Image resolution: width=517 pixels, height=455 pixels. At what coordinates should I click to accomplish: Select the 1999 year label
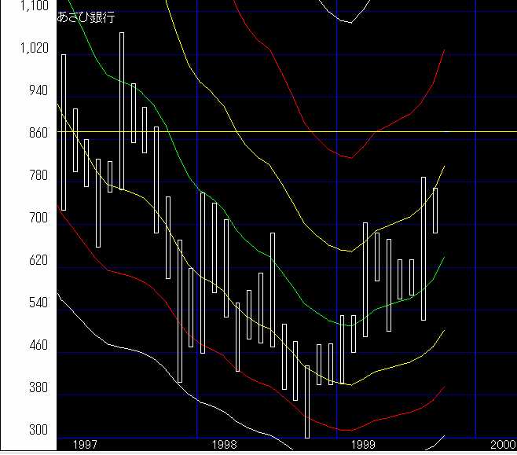[x=364, y=445]
